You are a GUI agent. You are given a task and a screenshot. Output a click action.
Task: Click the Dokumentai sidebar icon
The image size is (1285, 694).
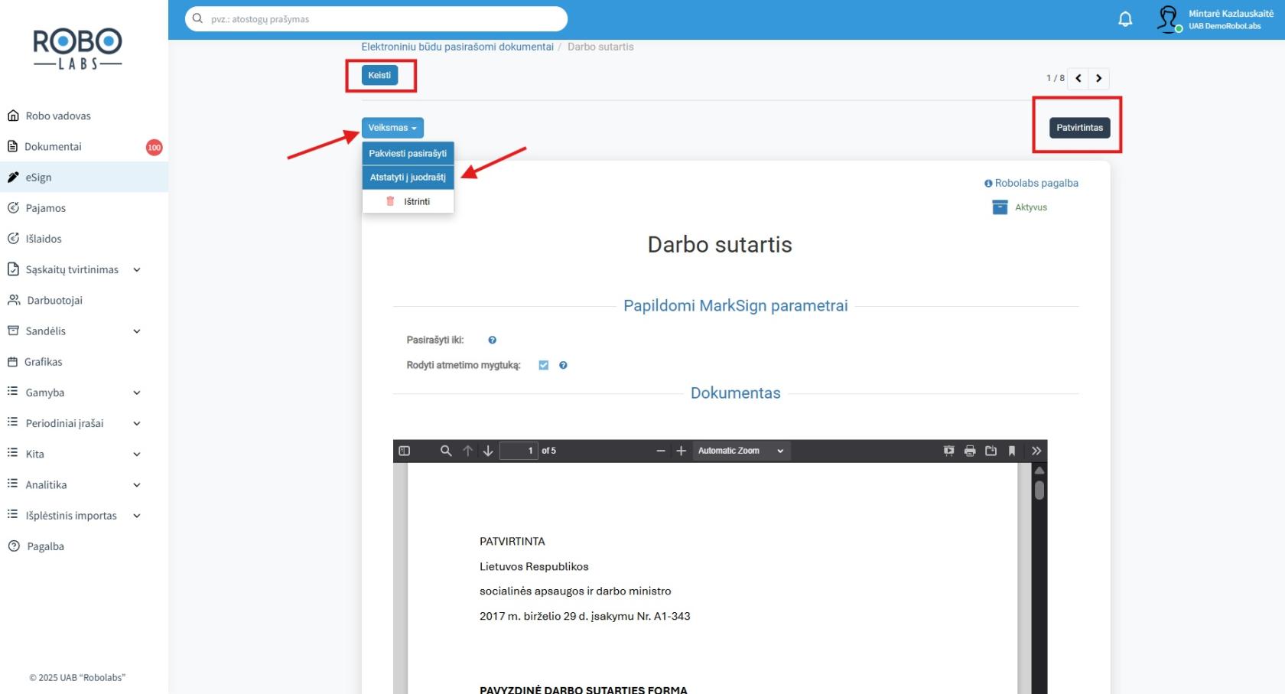[x=12, y=146]
